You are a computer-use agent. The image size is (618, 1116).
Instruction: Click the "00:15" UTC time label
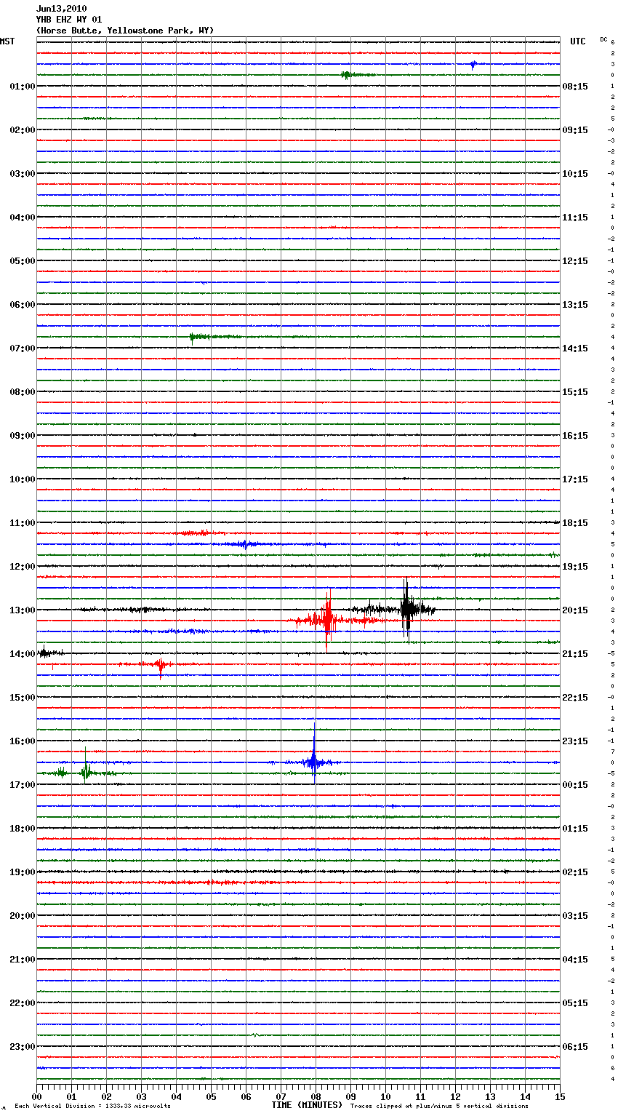pos(575,785)
